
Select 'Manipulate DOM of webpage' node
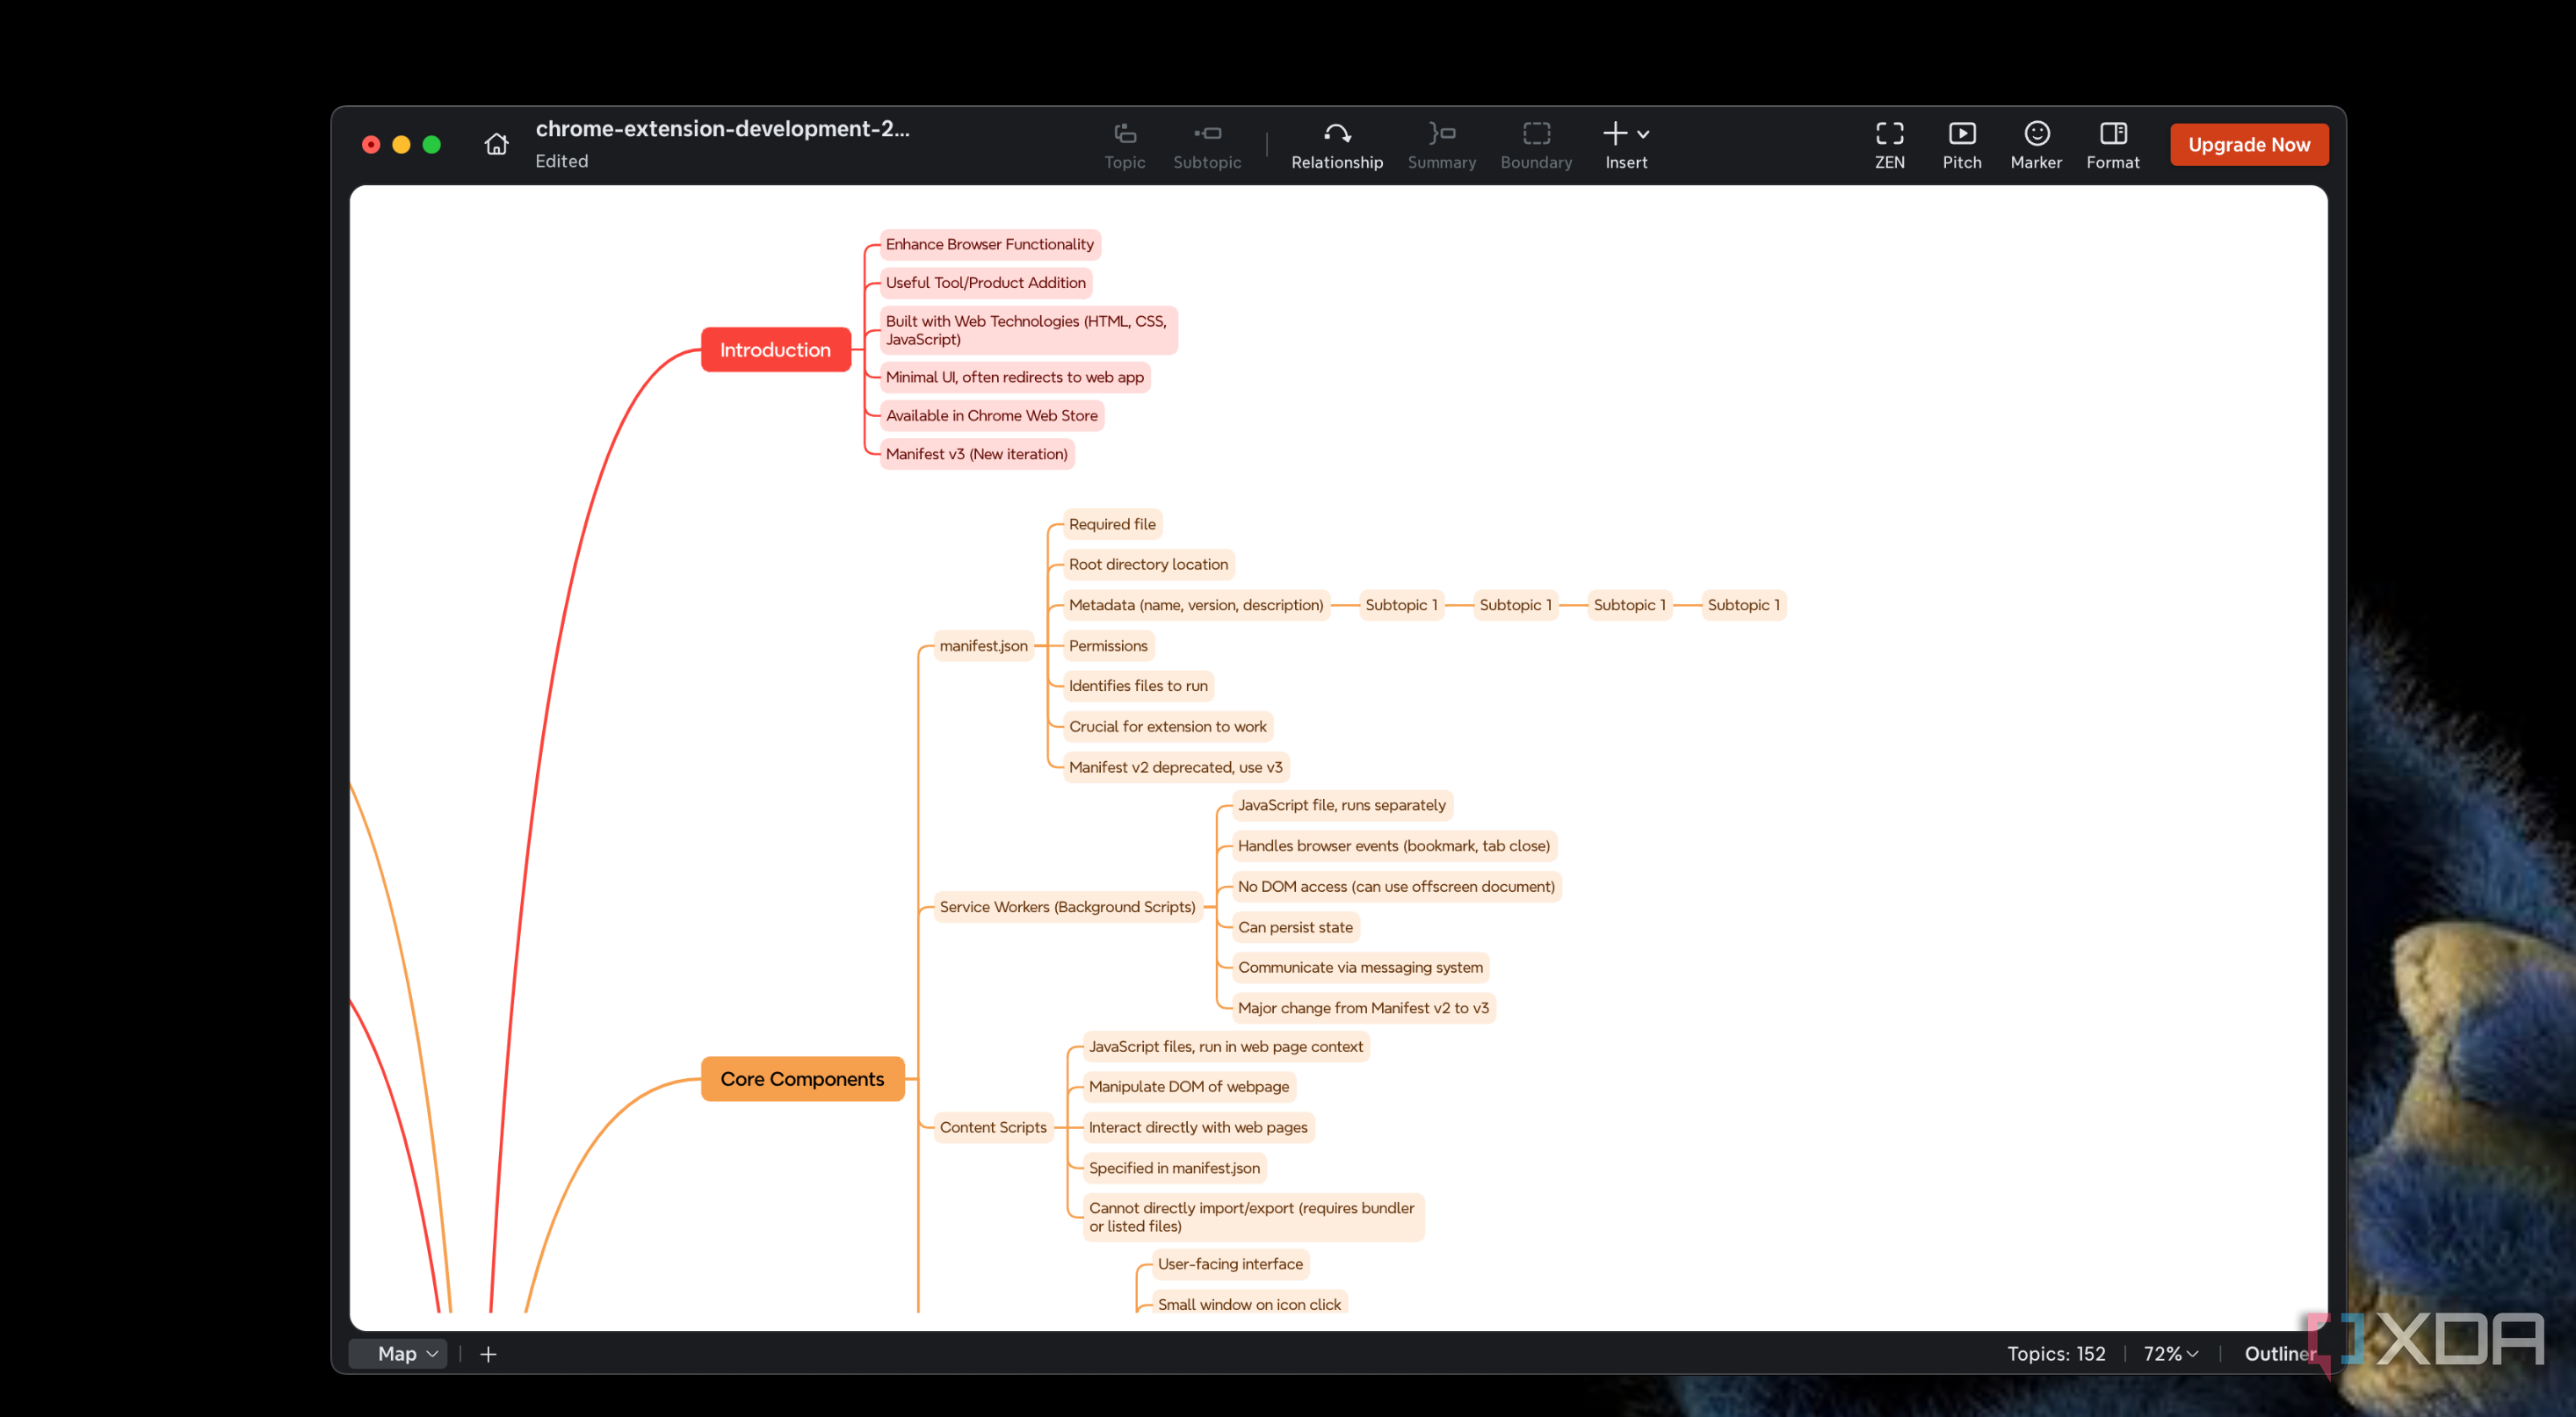(x=1188, y=1086)
